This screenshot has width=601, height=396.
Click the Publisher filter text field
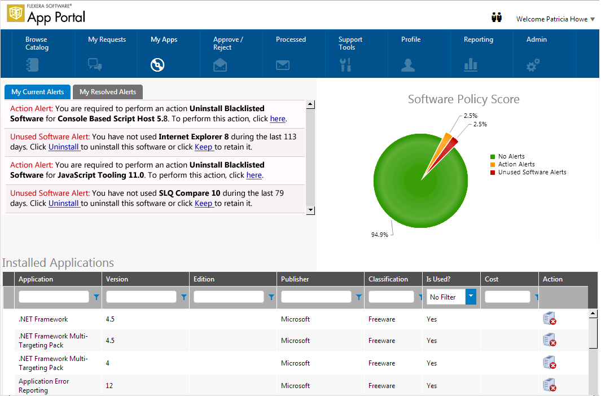point(316,297)
